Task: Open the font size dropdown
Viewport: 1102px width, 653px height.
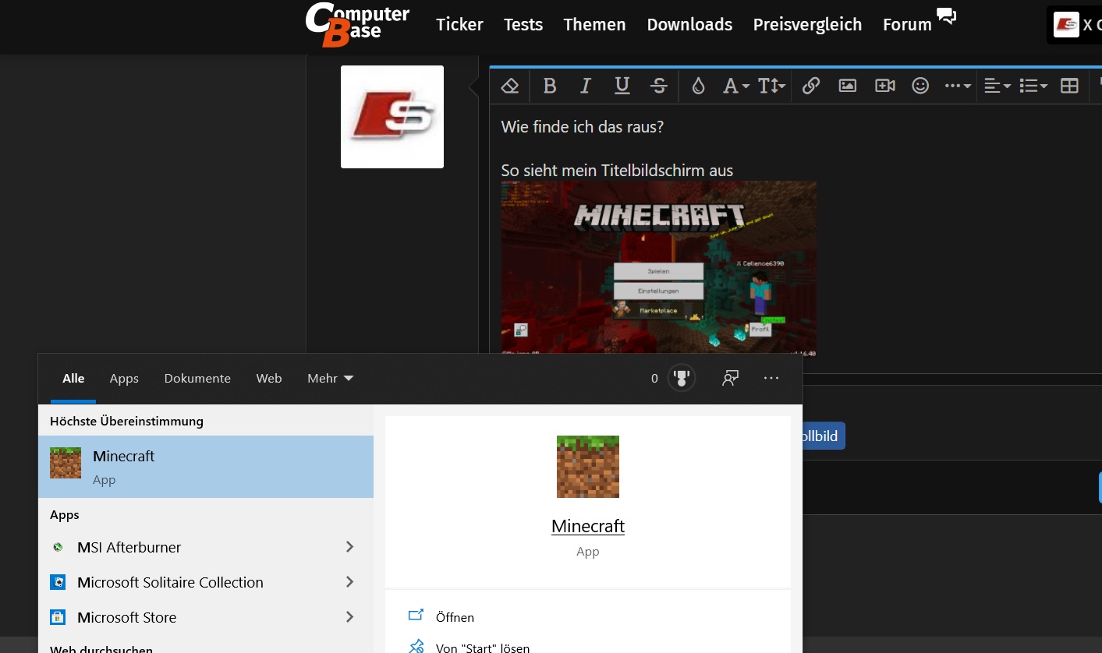Action: (x=772, y=86)
